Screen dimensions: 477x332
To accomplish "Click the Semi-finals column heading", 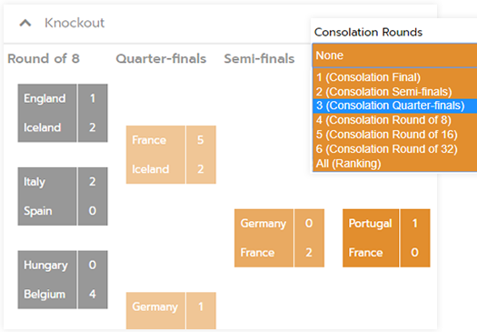I will point(259,58).
